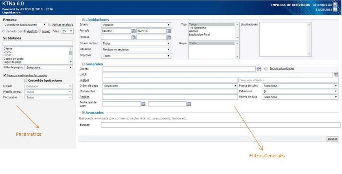Collapse the Liquidaciones section
The height and width of the screenshot is (174, 342).
[x=83, y=20]
